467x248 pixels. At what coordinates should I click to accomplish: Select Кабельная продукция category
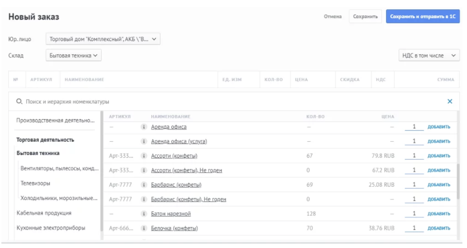(44, 213)
